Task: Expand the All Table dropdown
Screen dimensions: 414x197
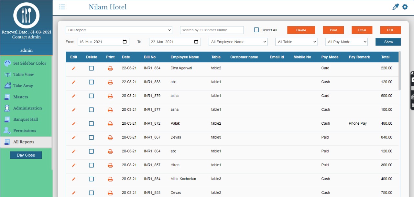Action: [x=296, y=42]
